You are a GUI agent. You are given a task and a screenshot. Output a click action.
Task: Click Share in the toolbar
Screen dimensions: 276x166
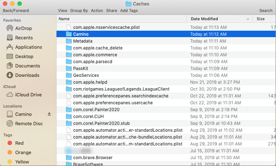tap(112, 10)
